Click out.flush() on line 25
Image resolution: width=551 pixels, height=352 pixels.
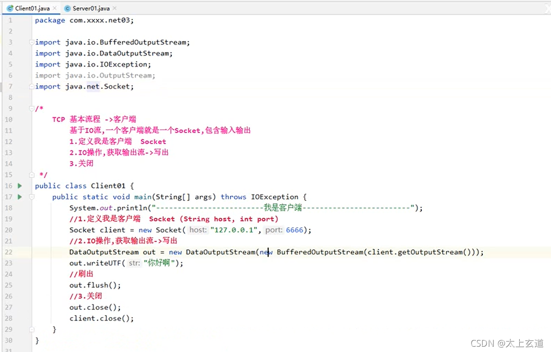click(95, 285)
